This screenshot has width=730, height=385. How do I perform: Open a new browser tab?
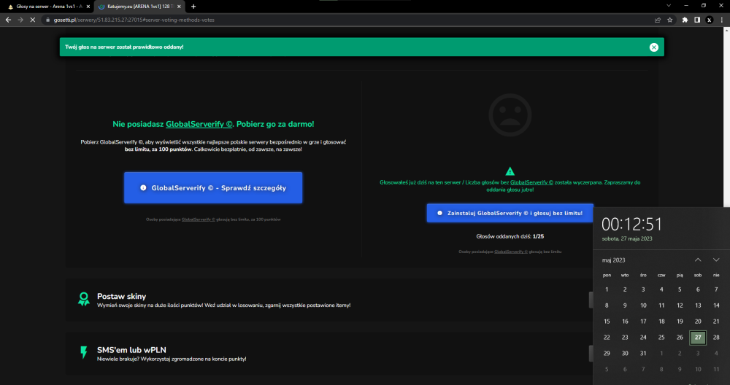[x=193, y=7]
